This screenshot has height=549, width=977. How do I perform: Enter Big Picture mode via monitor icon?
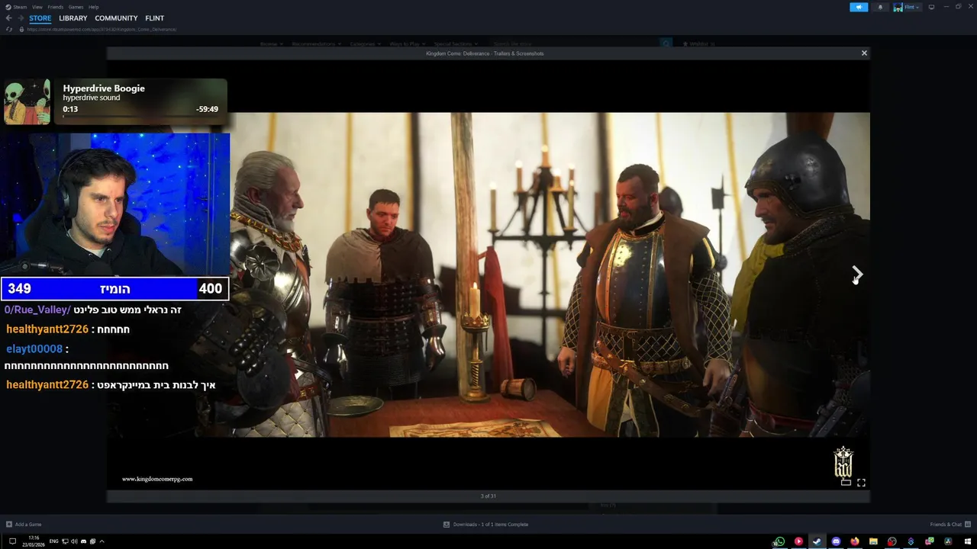coord(931,7)
